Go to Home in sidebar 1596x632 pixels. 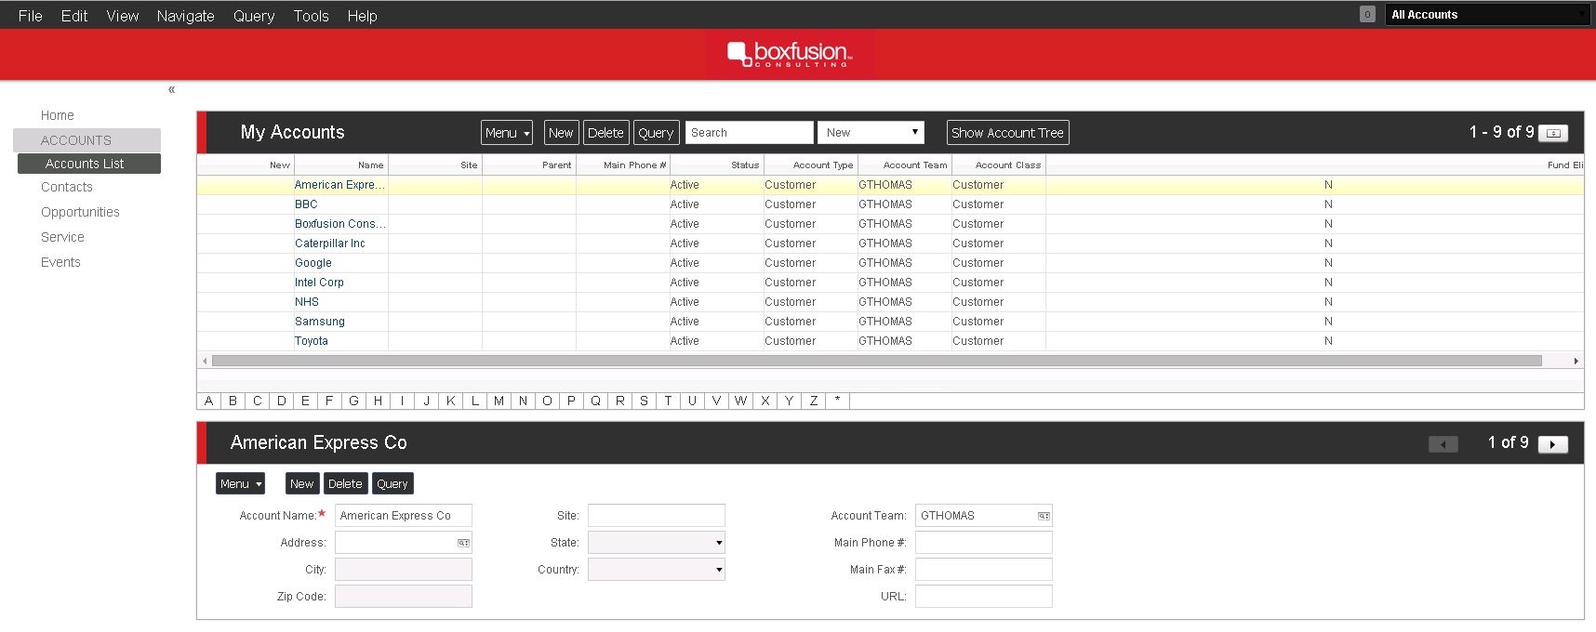(x=58, y=115)
